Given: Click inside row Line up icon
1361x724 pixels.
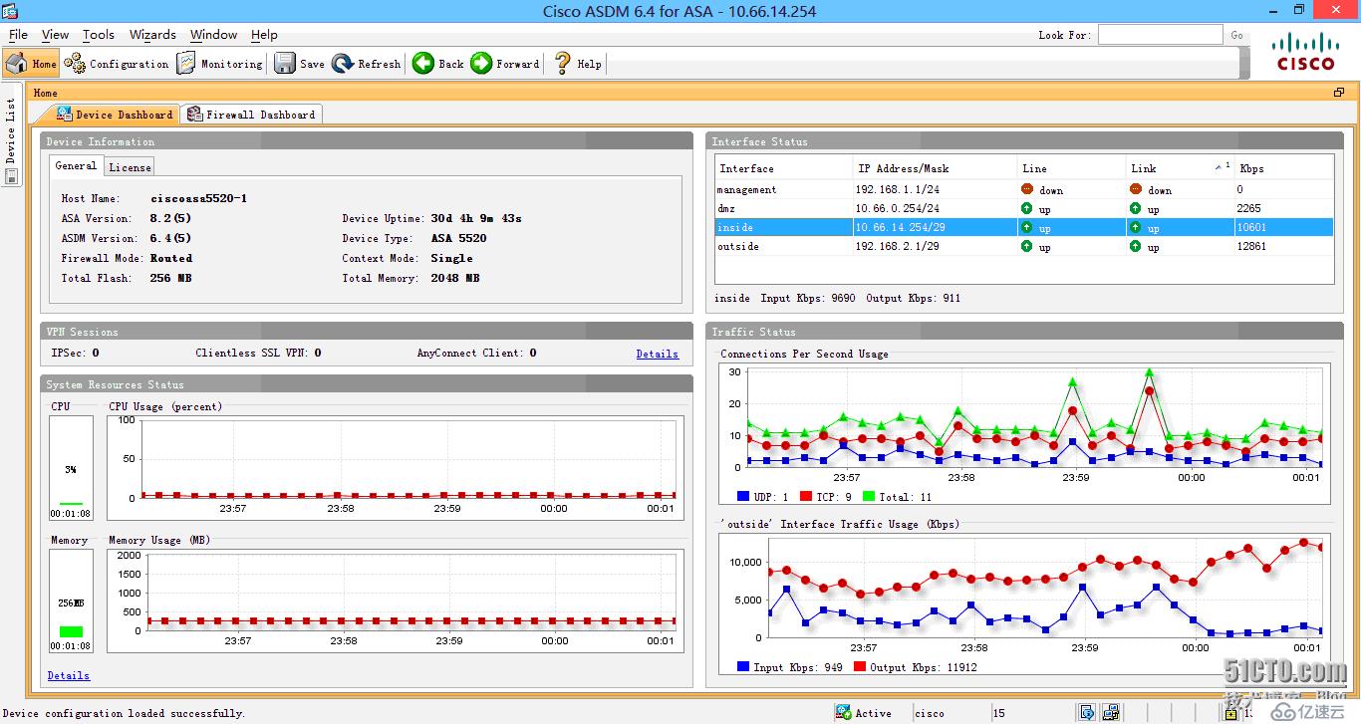Looking at the screenshot, I should tap(1027, 227).
